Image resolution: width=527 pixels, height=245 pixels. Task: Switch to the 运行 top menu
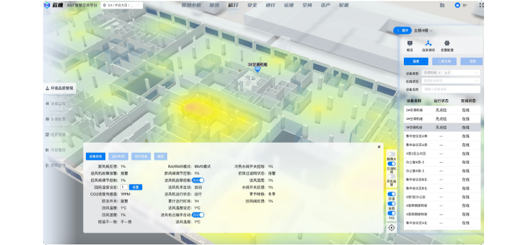pyautogui.click(x=233, y=5)
